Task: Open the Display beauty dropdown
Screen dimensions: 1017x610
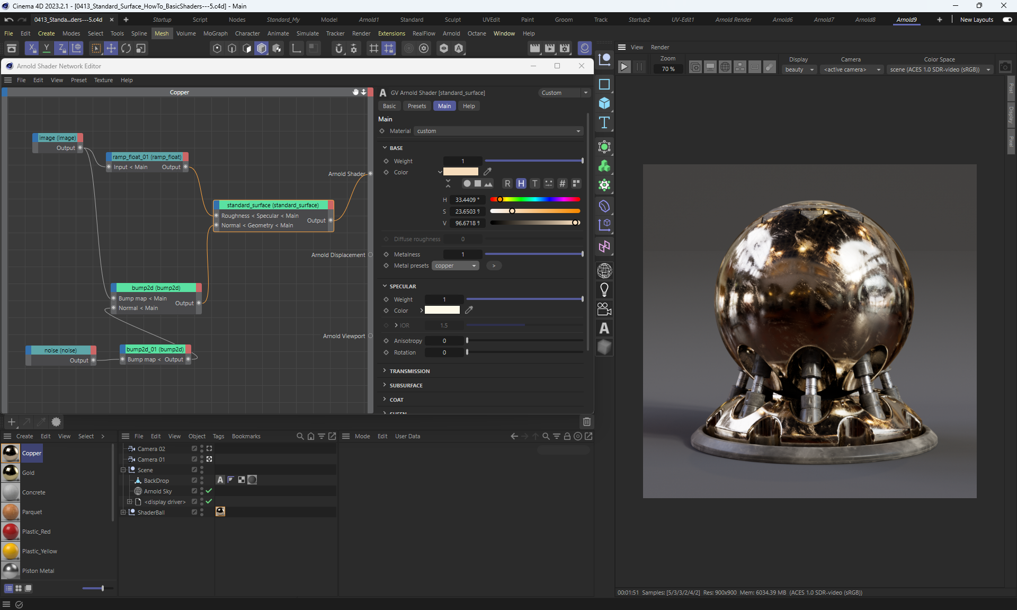Action: click(799, 69)
